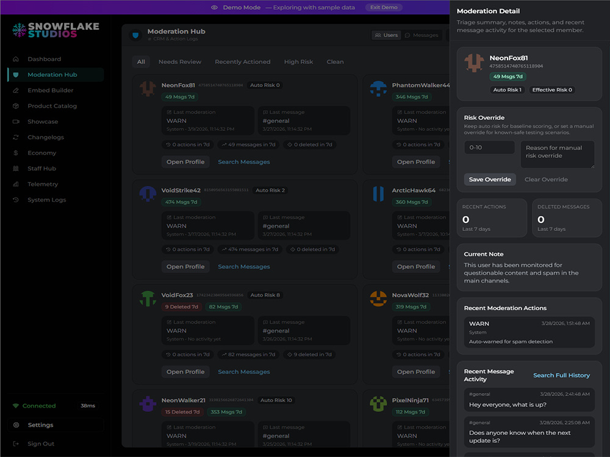Click the Changelogs refresh icon

click(x=16, y=137)
